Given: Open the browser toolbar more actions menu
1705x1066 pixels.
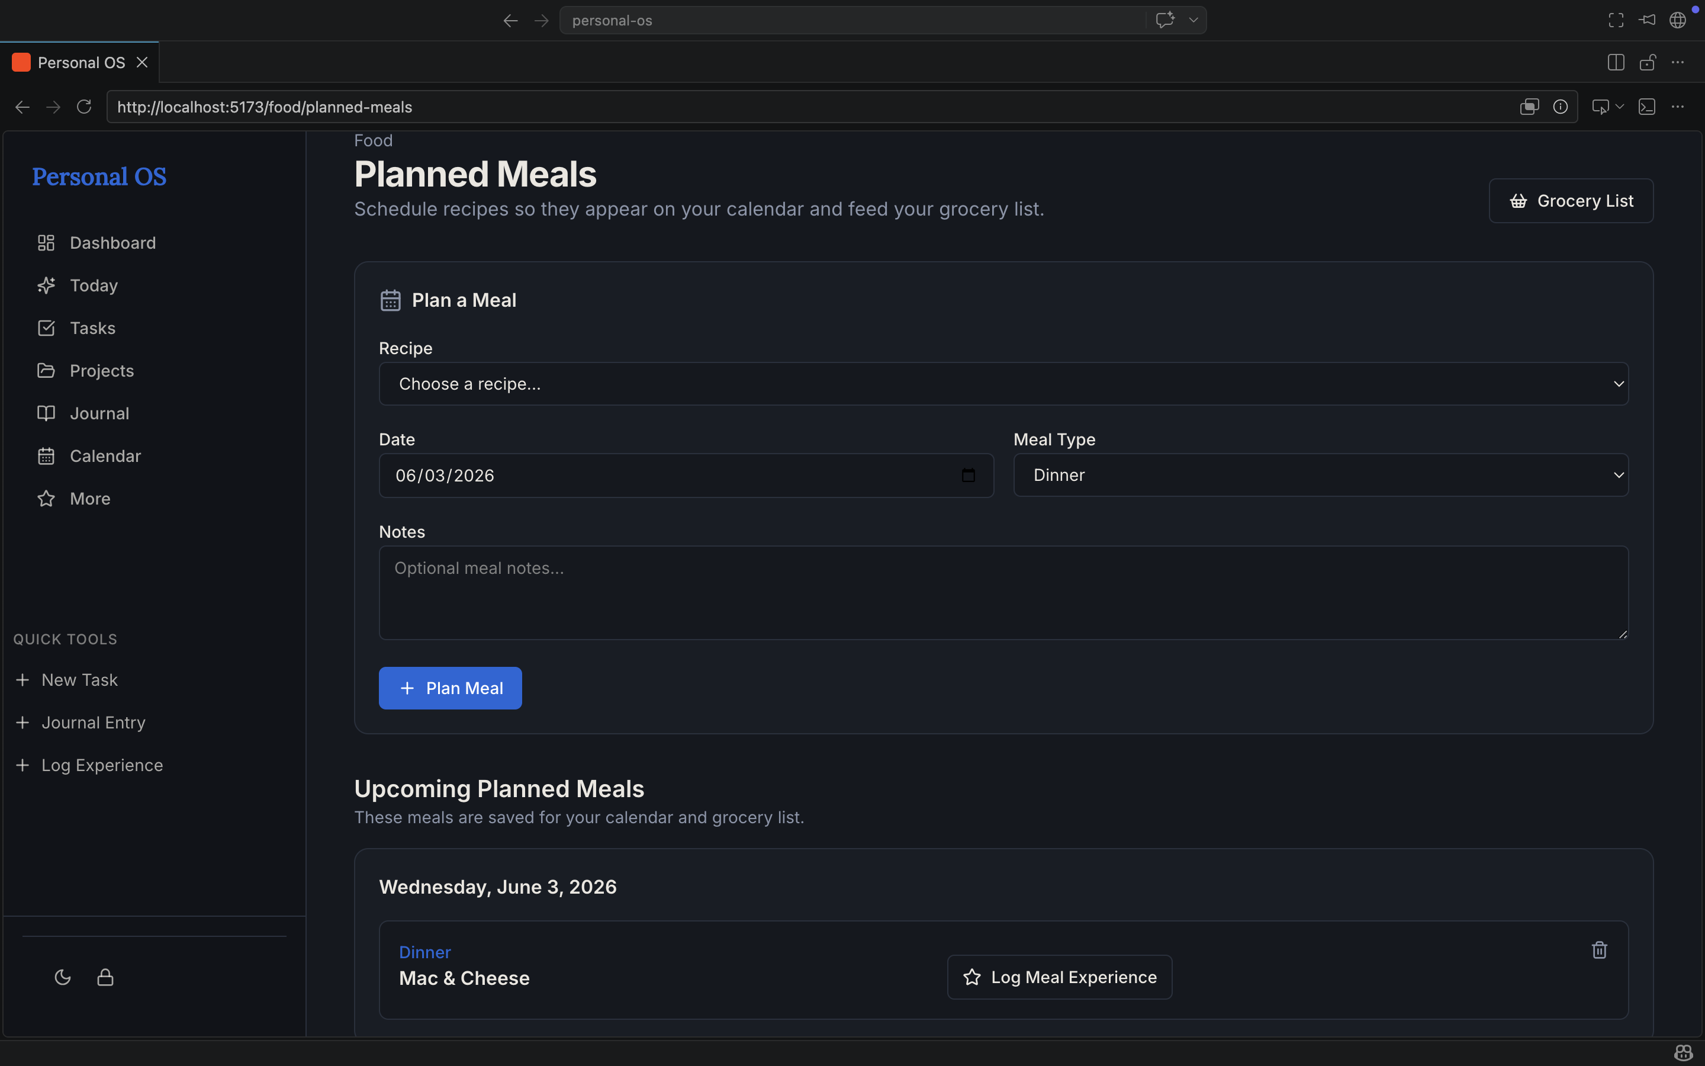Looking at the screenshot, I should pyautogui.click(x=1678, y=107).
